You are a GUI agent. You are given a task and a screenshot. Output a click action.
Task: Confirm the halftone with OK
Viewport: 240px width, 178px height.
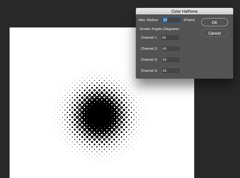(214, 22)
